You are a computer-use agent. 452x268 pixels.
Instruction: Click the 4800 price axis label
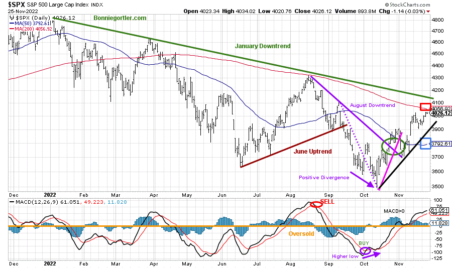[x=438, y=20]
